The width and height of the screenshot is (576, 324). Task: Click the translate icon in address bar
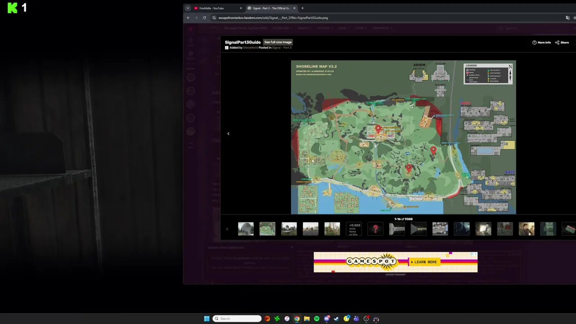tap(567, 18)
